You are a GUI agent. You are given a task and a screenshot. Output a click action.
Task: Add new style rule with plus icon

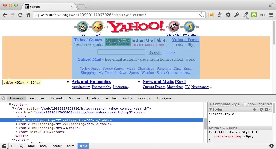(x=254, y=110)
